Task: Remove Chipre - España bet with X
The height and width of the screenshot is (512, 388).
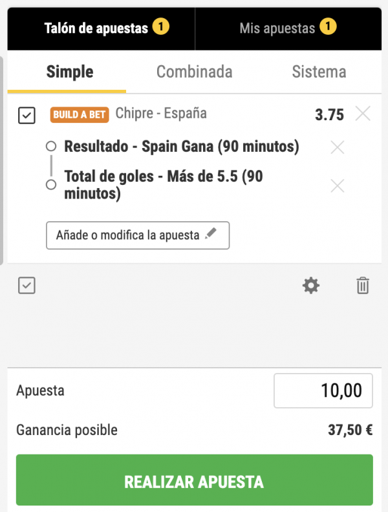Action: pos(363,114)
